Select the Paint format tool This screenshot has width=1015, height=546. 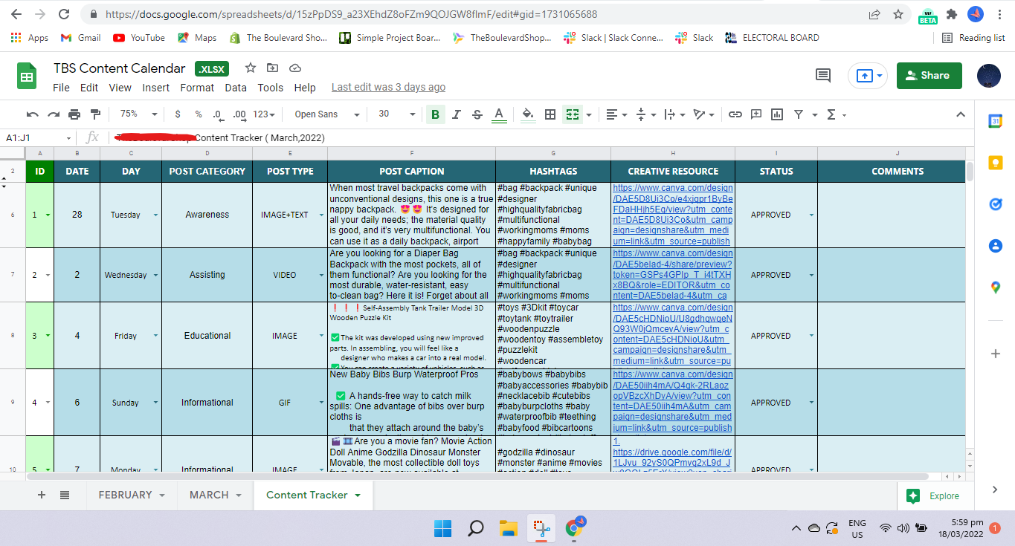[x=95, y=114]
